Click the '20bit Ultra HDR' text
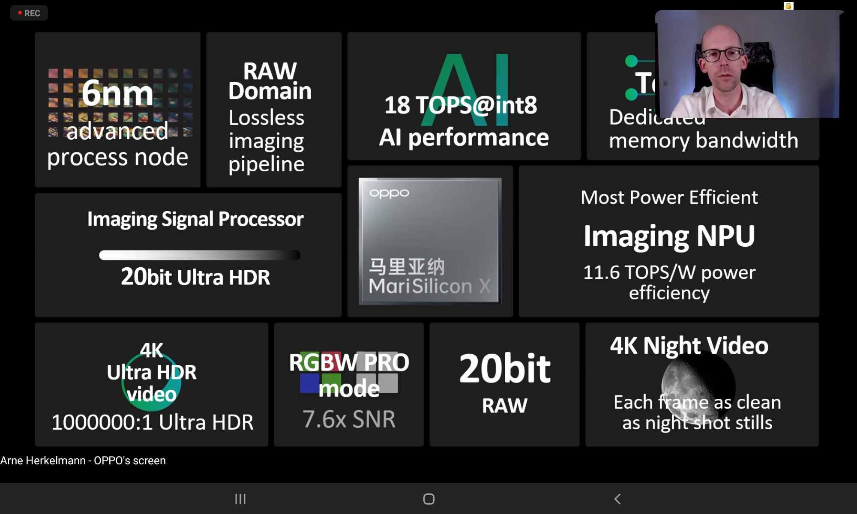This screenshot has height=514, width=857. coord(195,277)
